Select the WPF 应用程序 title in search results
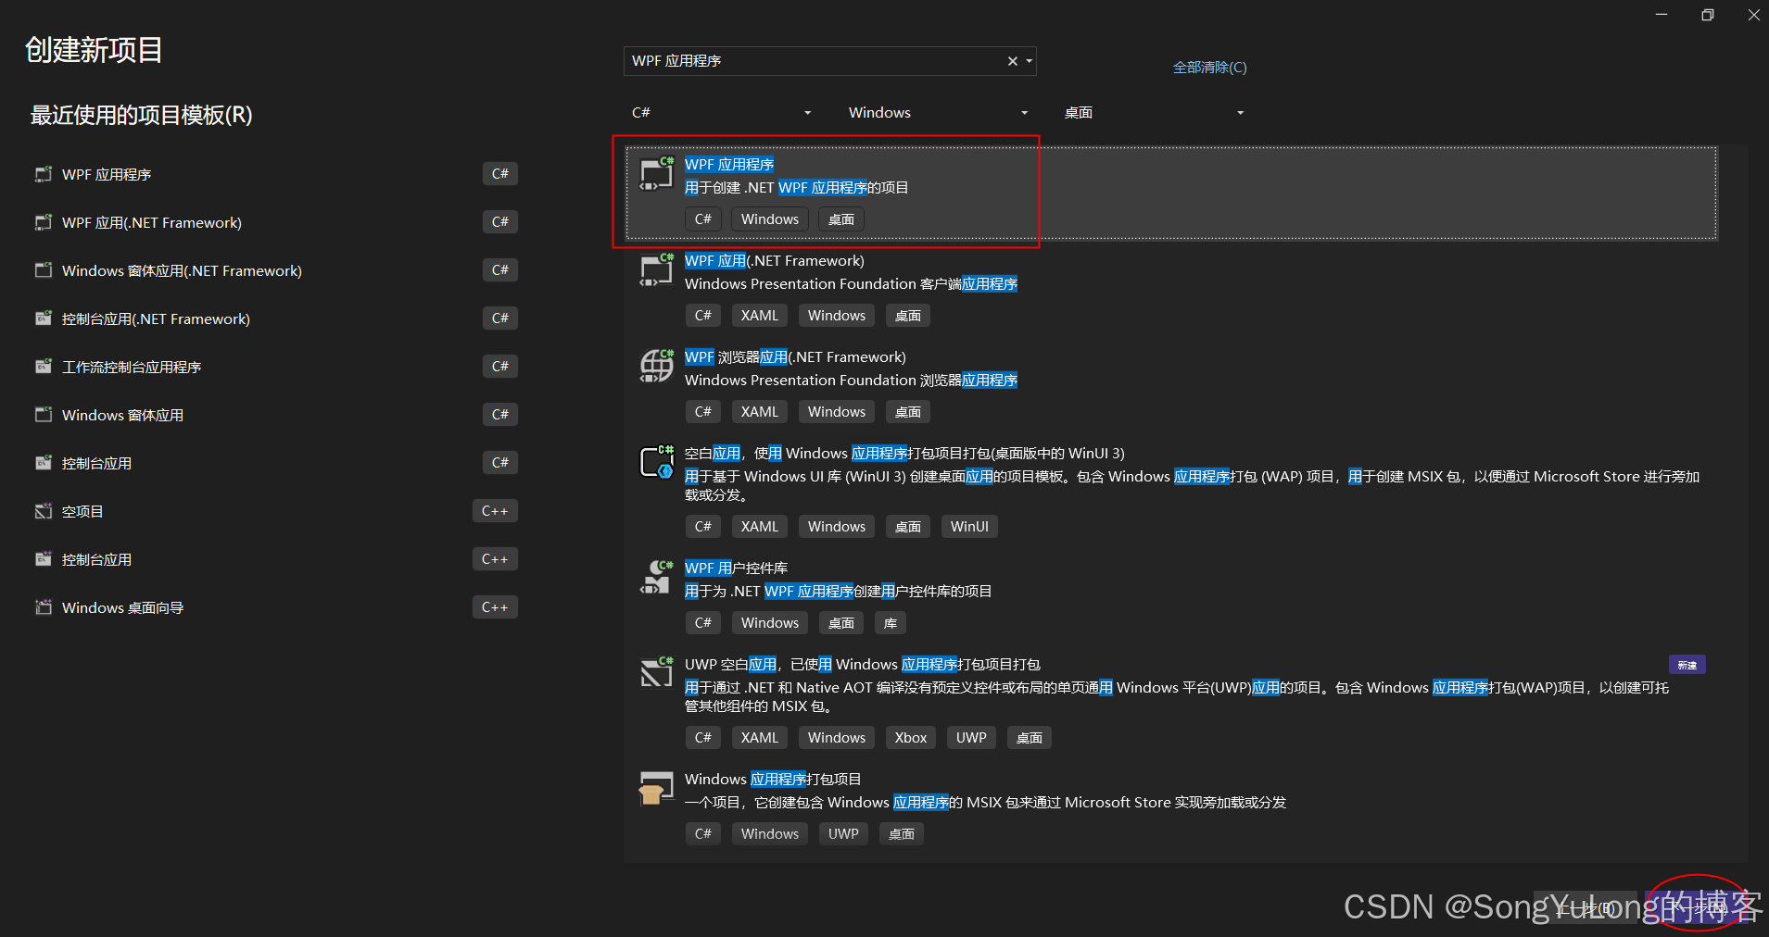 [x=729, y=165]
